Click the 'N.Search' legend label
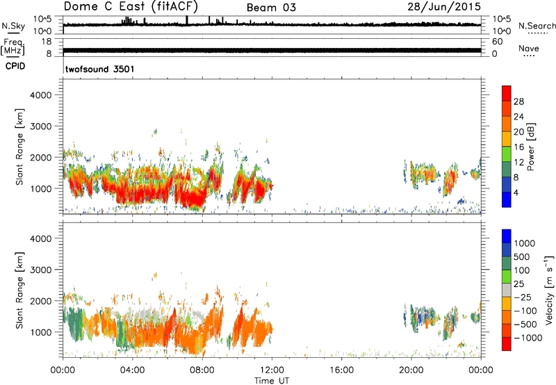 [537, 26]
